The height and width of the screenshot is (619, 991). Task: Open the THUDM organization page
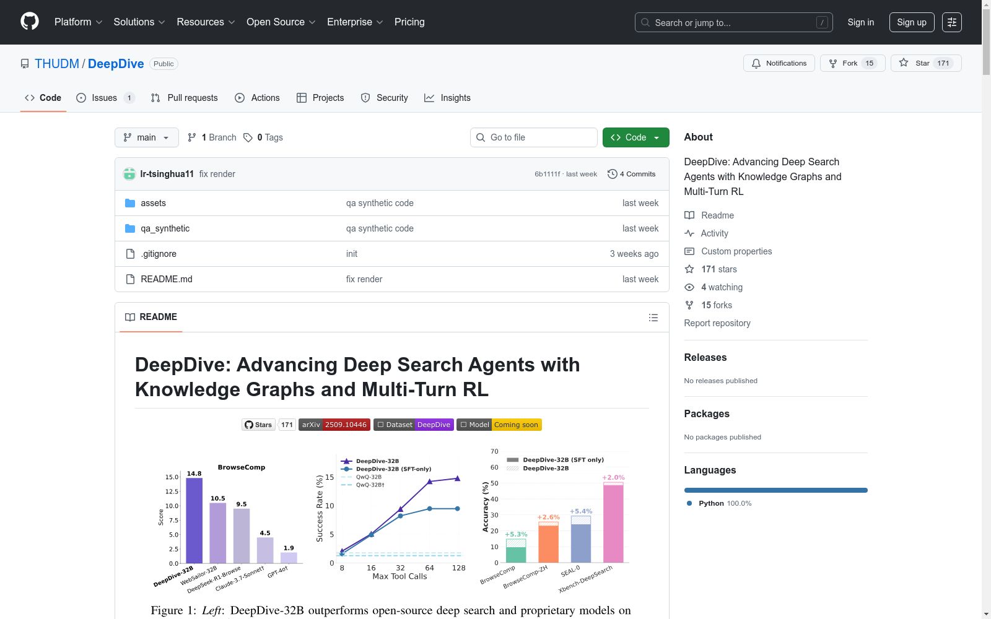point(57,64)
